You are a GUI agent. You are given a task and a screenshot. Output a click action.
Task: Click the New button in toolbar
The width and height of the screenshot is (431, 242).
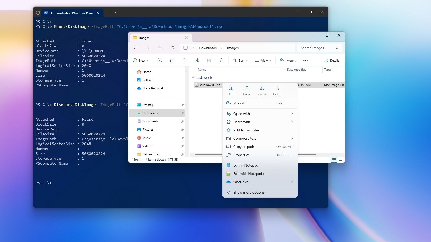tap(141, 60)
